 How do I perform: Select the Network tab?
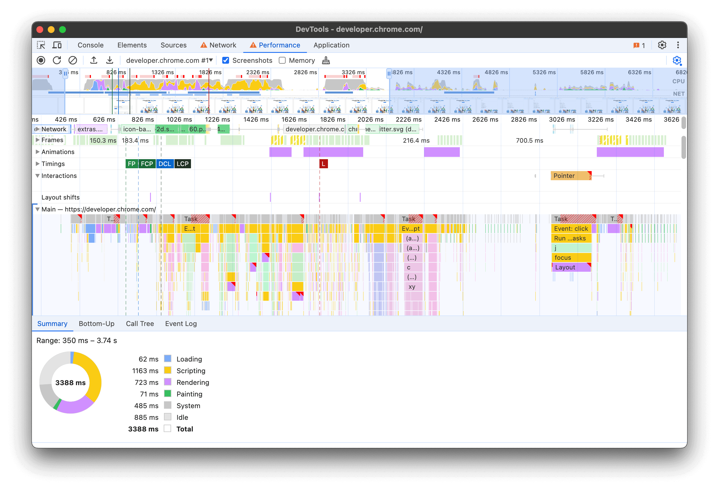pos(221,45)
